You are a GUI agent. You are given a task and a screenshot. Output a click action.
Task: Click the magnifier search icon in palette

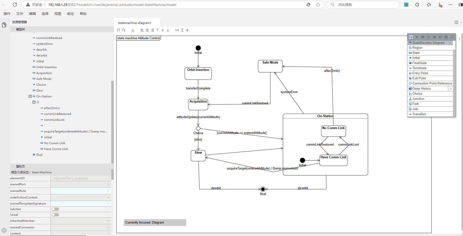pyautogui.click(x=452, y=37)
